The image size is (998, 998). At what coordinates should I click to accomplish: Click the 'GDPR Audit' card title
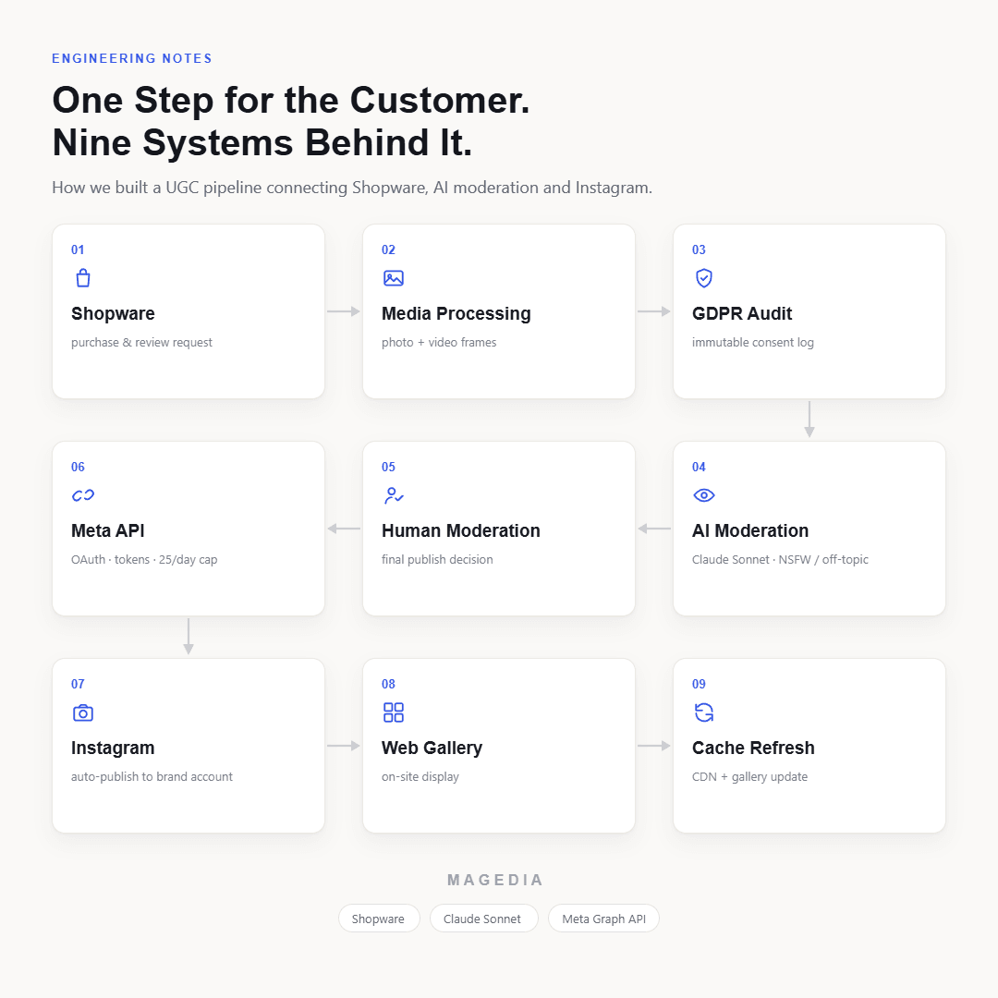tap(741, 314)
